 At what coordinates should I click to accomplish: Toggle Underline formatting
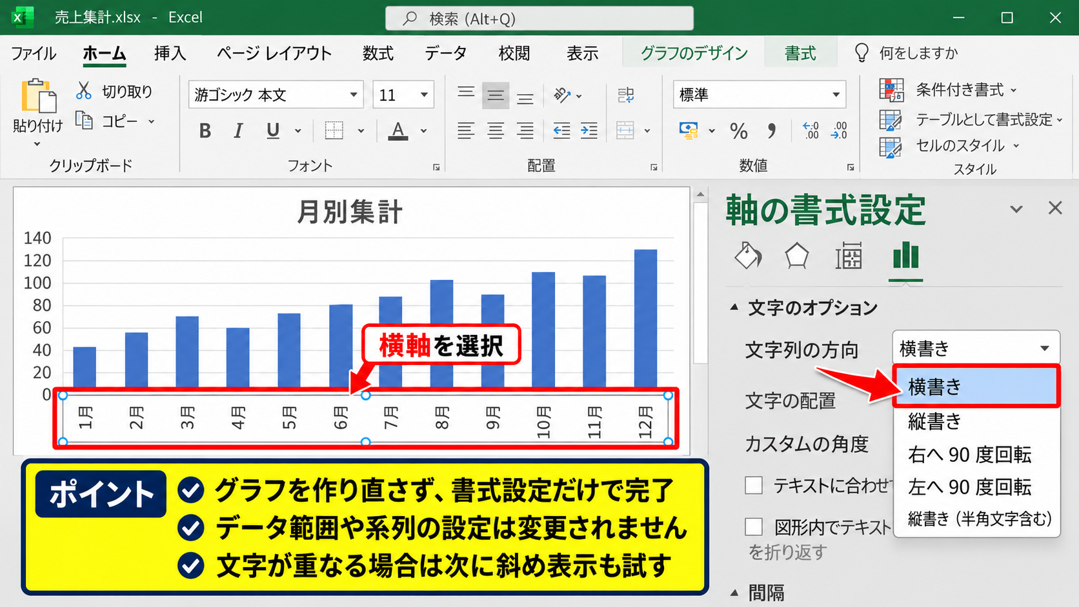273,131
